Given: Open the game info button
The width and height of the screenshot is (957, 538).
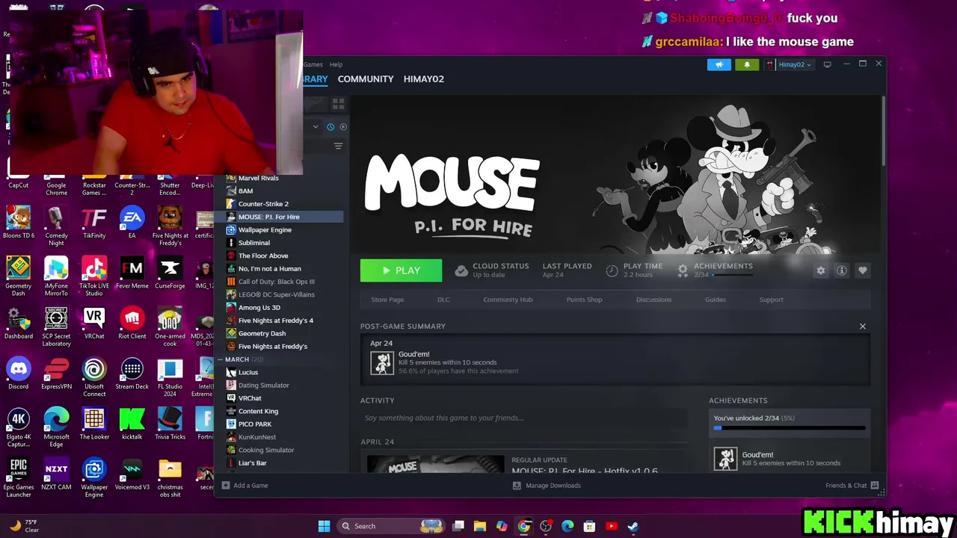Looking at the screenshot, I should click(x=842, y=270).
